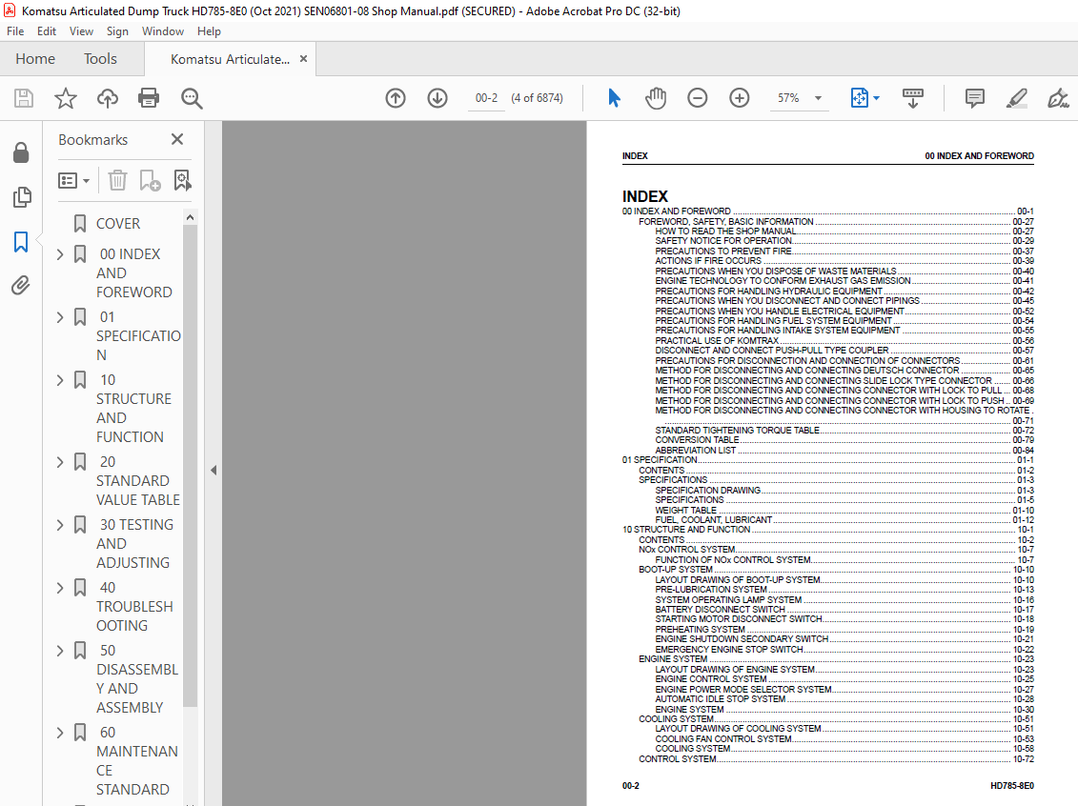Open the page thumbnails panel icon

click(21, 197)
